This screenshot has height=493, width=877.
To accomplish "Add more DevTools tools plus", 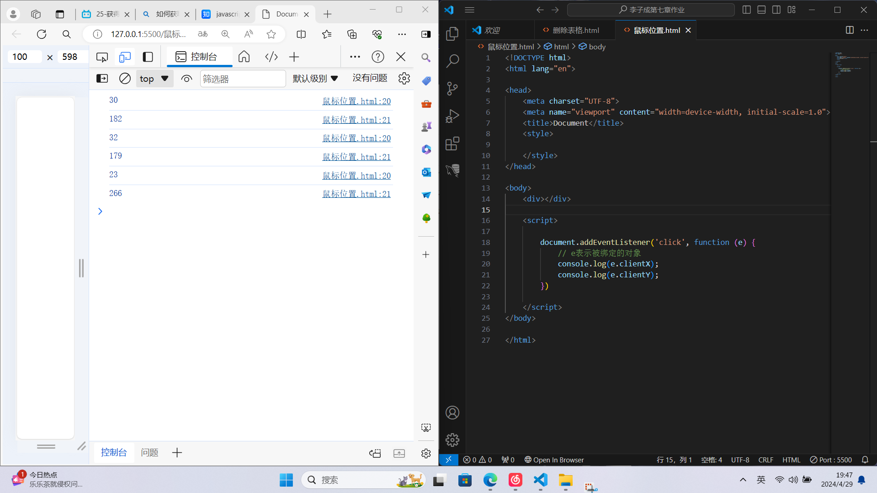I will 294,57.
